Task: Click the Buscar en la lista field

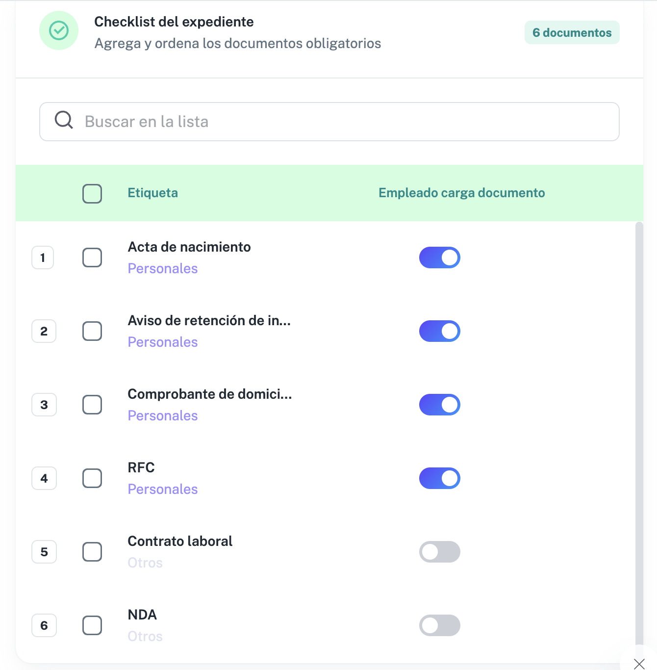Action: (329, 122)
